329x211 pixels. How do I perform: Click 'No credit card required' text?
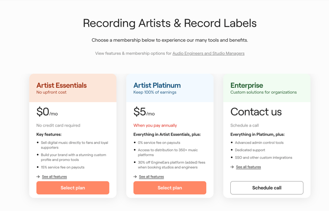58,126
